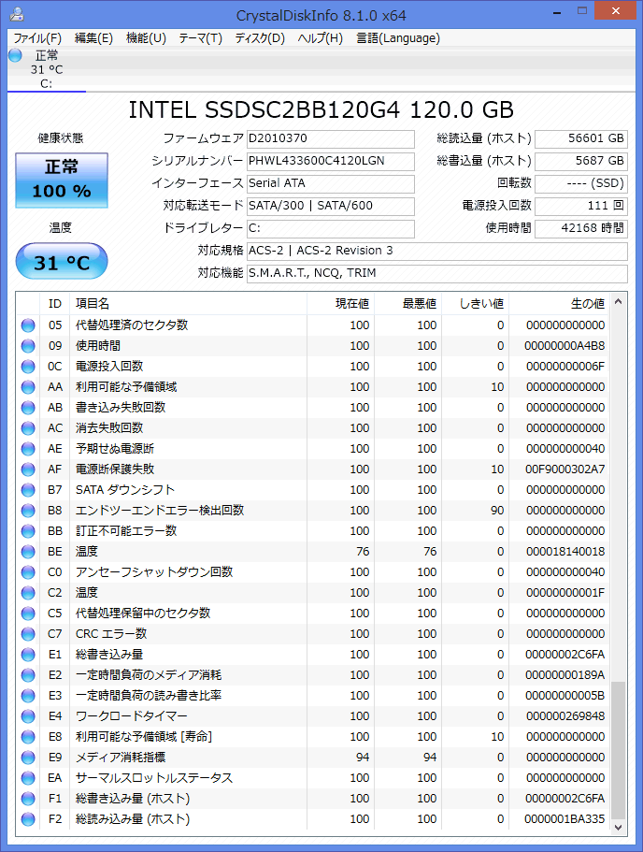Select the row text 総書き込み量 (ホスト)
The width and height of the screenshot is (643, 852).
pyautogui.click(x=133, y=799)
